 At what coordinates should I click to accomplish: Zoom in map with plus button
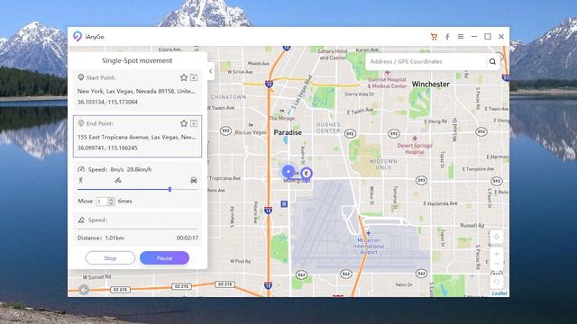pyautogui.click(x=497, y=254)
